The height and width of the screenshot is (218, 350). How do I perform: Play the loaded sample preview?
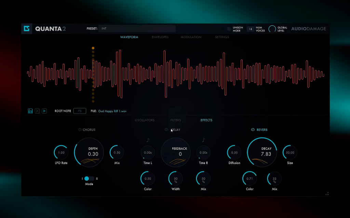[x=44, y=111]
